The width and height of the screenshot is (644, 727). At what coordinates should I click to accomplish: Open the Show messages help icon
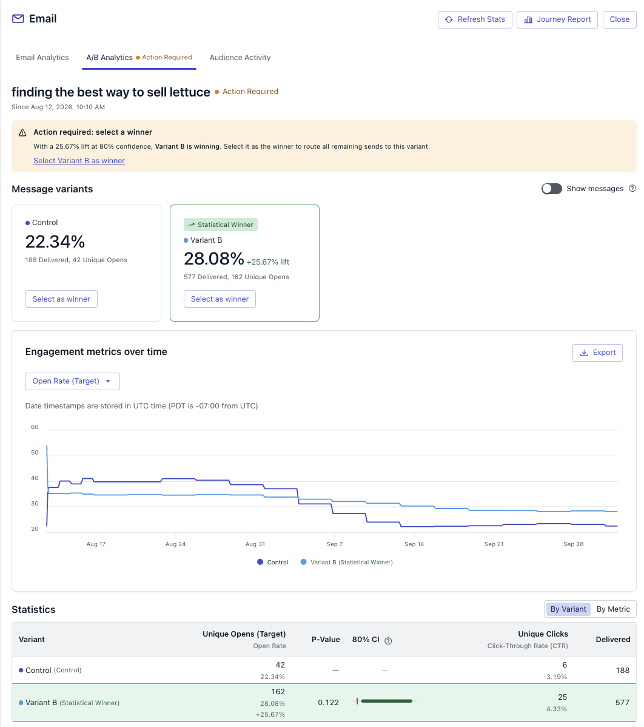pos(632,188)
